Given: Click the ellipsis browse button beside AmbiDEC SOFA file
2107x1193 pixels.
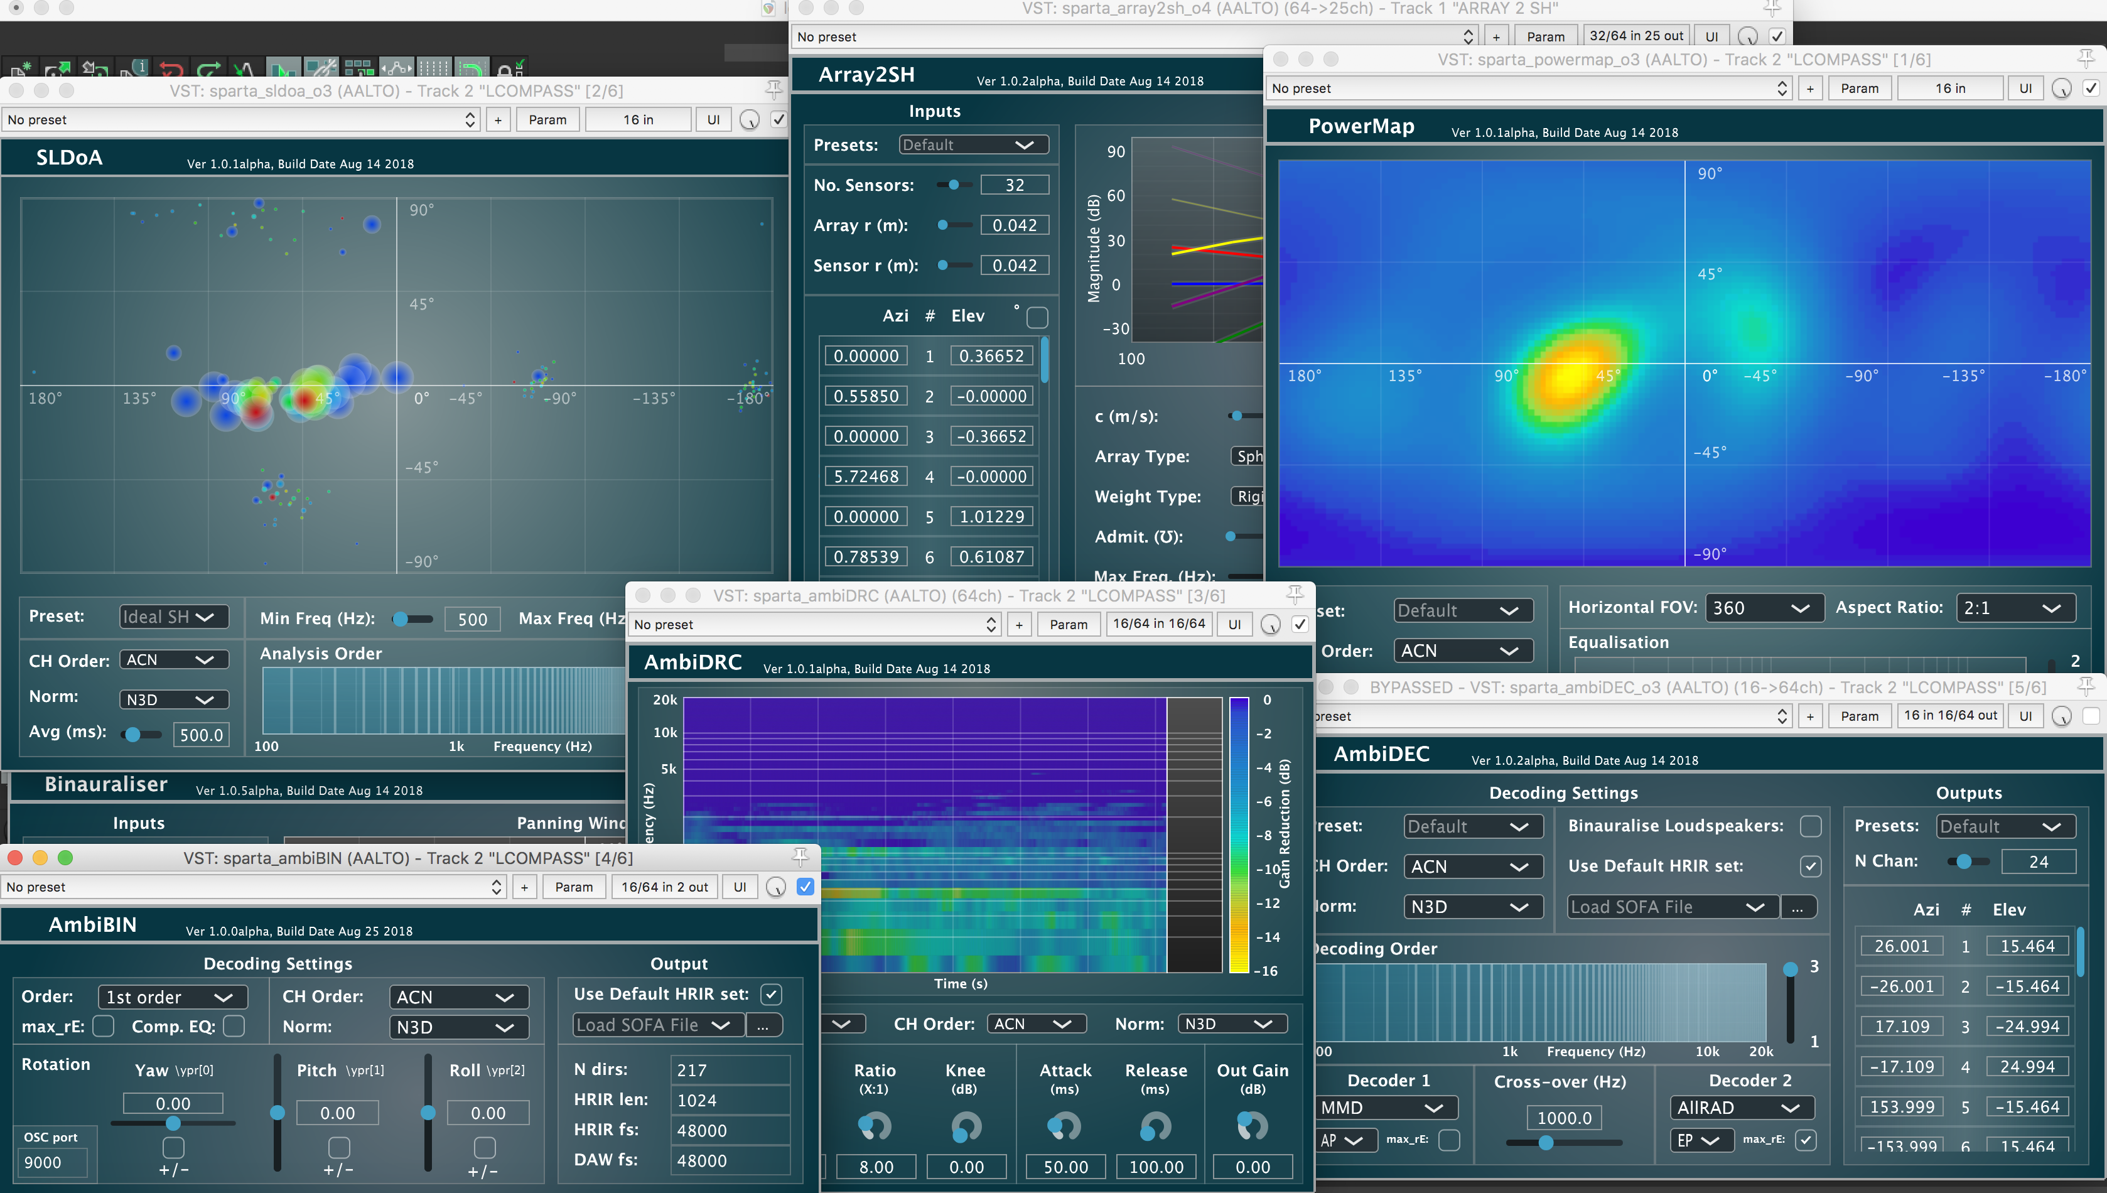Looking at the screenshot, I should [x=1797, y=907].
